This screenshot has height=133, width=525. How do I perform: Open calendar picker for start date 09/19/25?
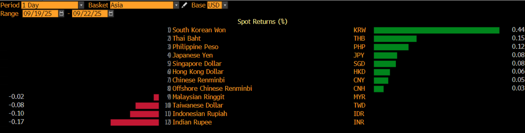pos(62,13)
